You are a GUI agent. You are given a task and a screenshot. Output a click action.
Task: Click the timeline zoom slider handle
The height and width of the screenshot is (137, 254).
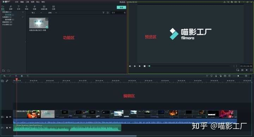(x=238, y=76)
